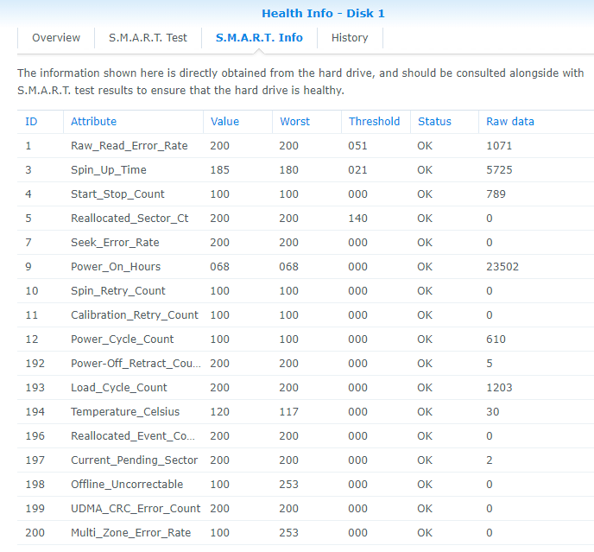
Task: Click ID 197 cell
Action: point(35,460)
